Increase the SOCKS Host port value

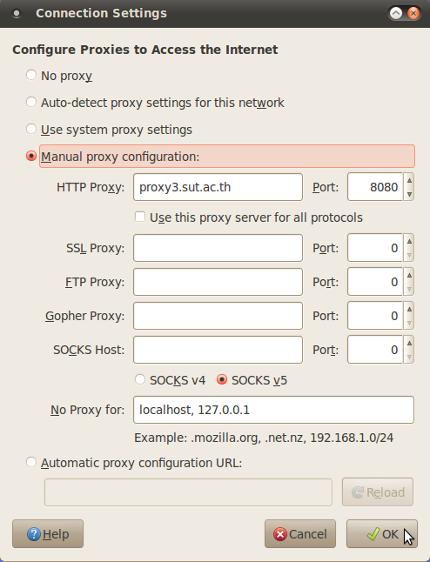click(x=409, y=343)
